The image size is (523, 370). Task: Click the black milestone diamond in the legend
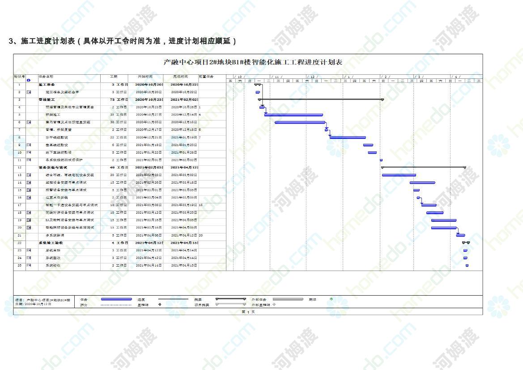160,305
